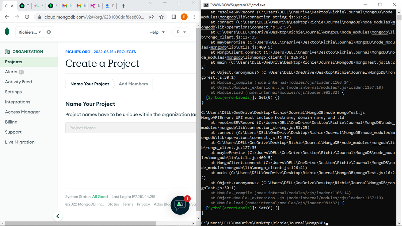
Task: Click the ORGANIZATION sidebar heading
Action: click(x=24, y=52)
